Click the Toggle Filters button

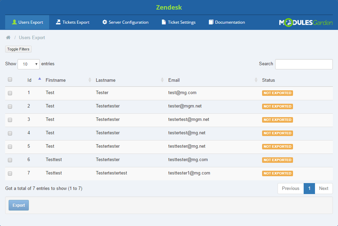coord(18,49)
